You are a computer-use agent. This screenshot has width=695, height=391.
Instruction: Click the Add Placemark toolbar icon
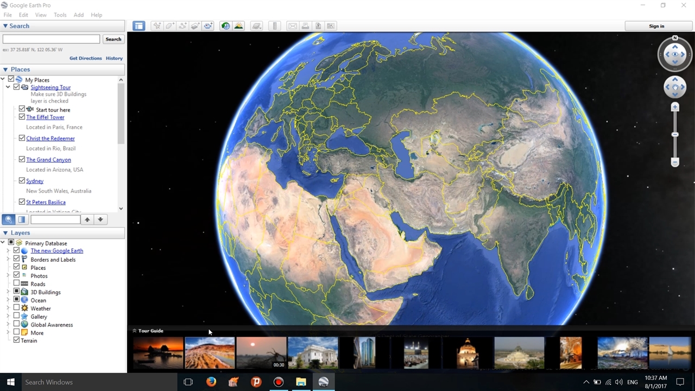(157, 26)
